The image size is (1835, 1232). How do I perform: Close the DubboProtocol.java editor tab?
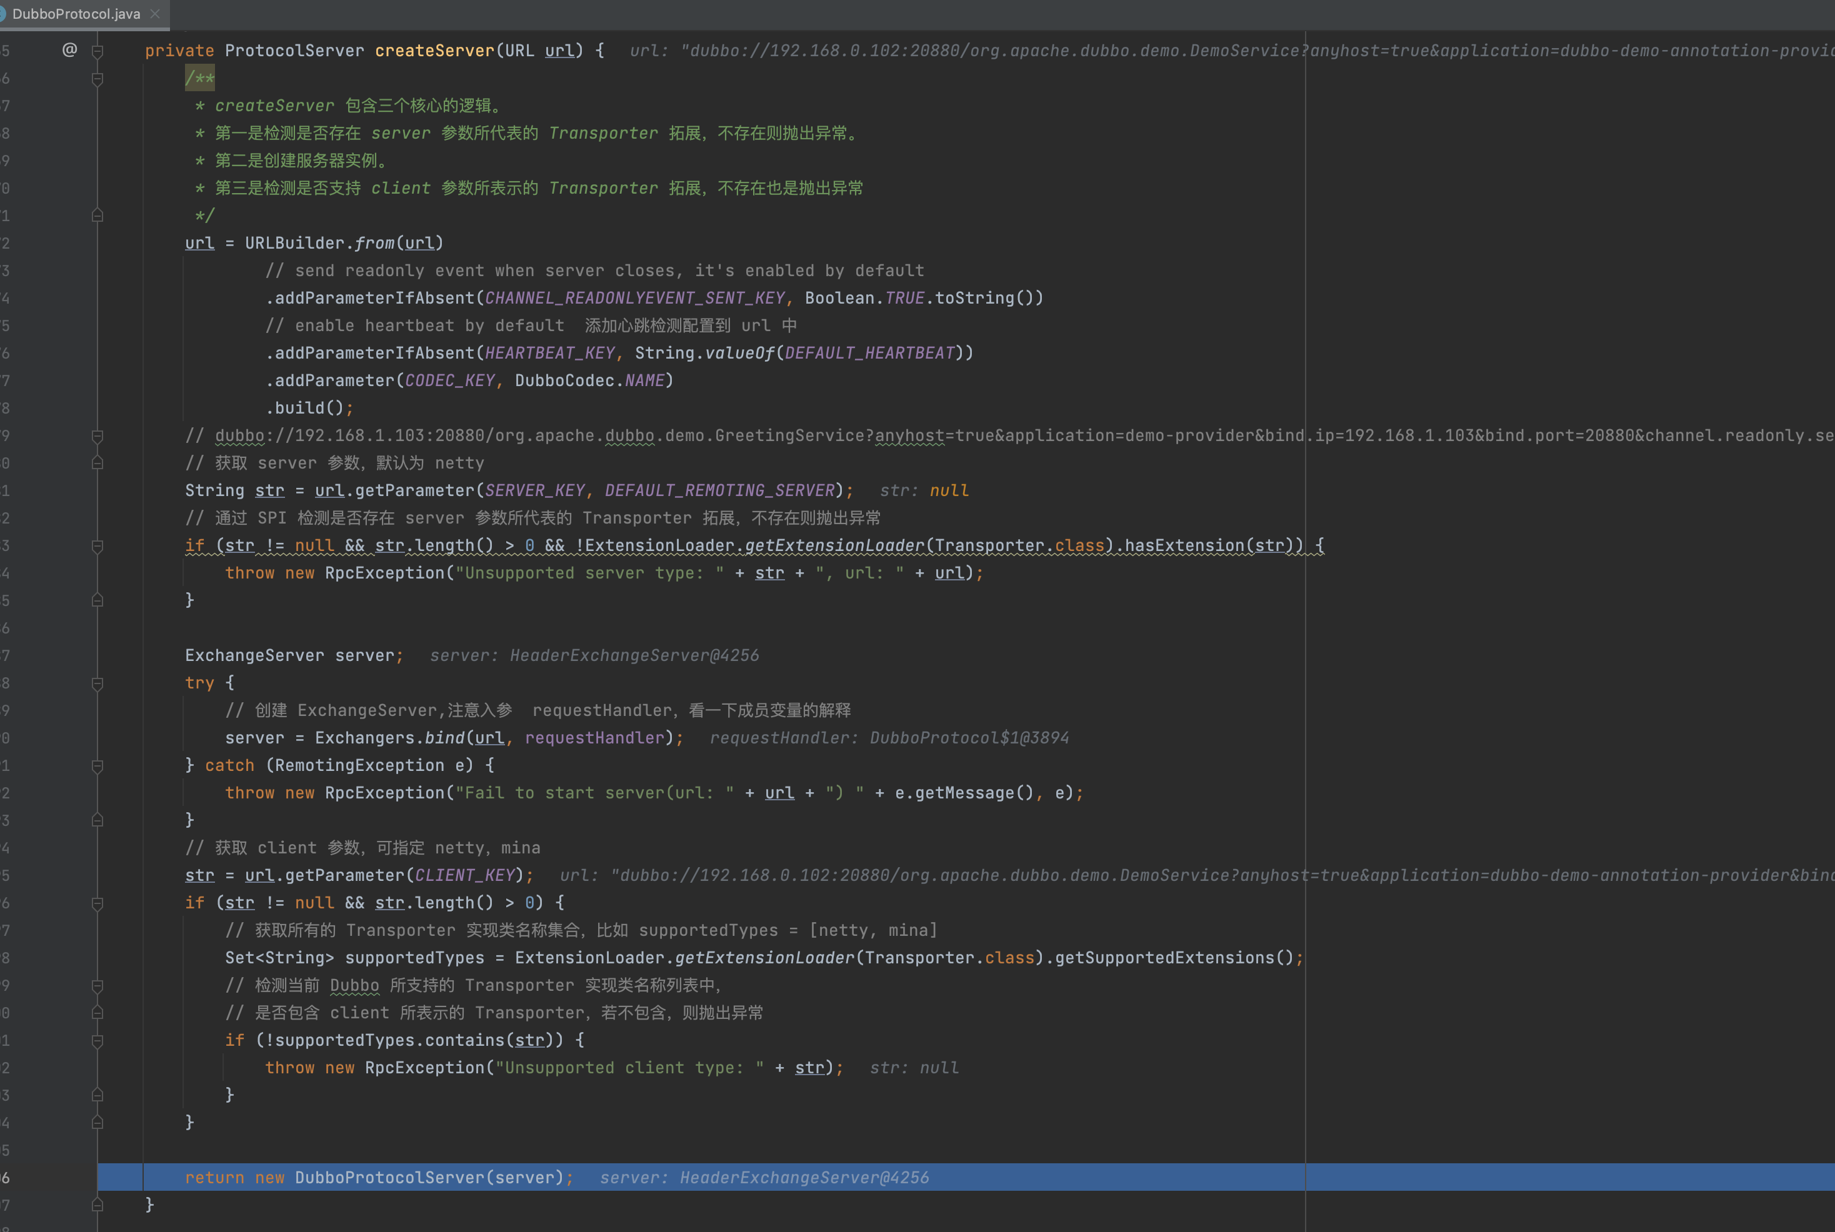click(155, 13)
